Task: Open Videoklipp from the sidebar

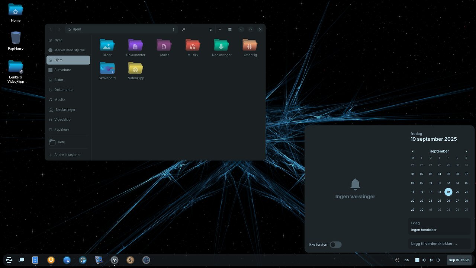Action: pos(68,119)
